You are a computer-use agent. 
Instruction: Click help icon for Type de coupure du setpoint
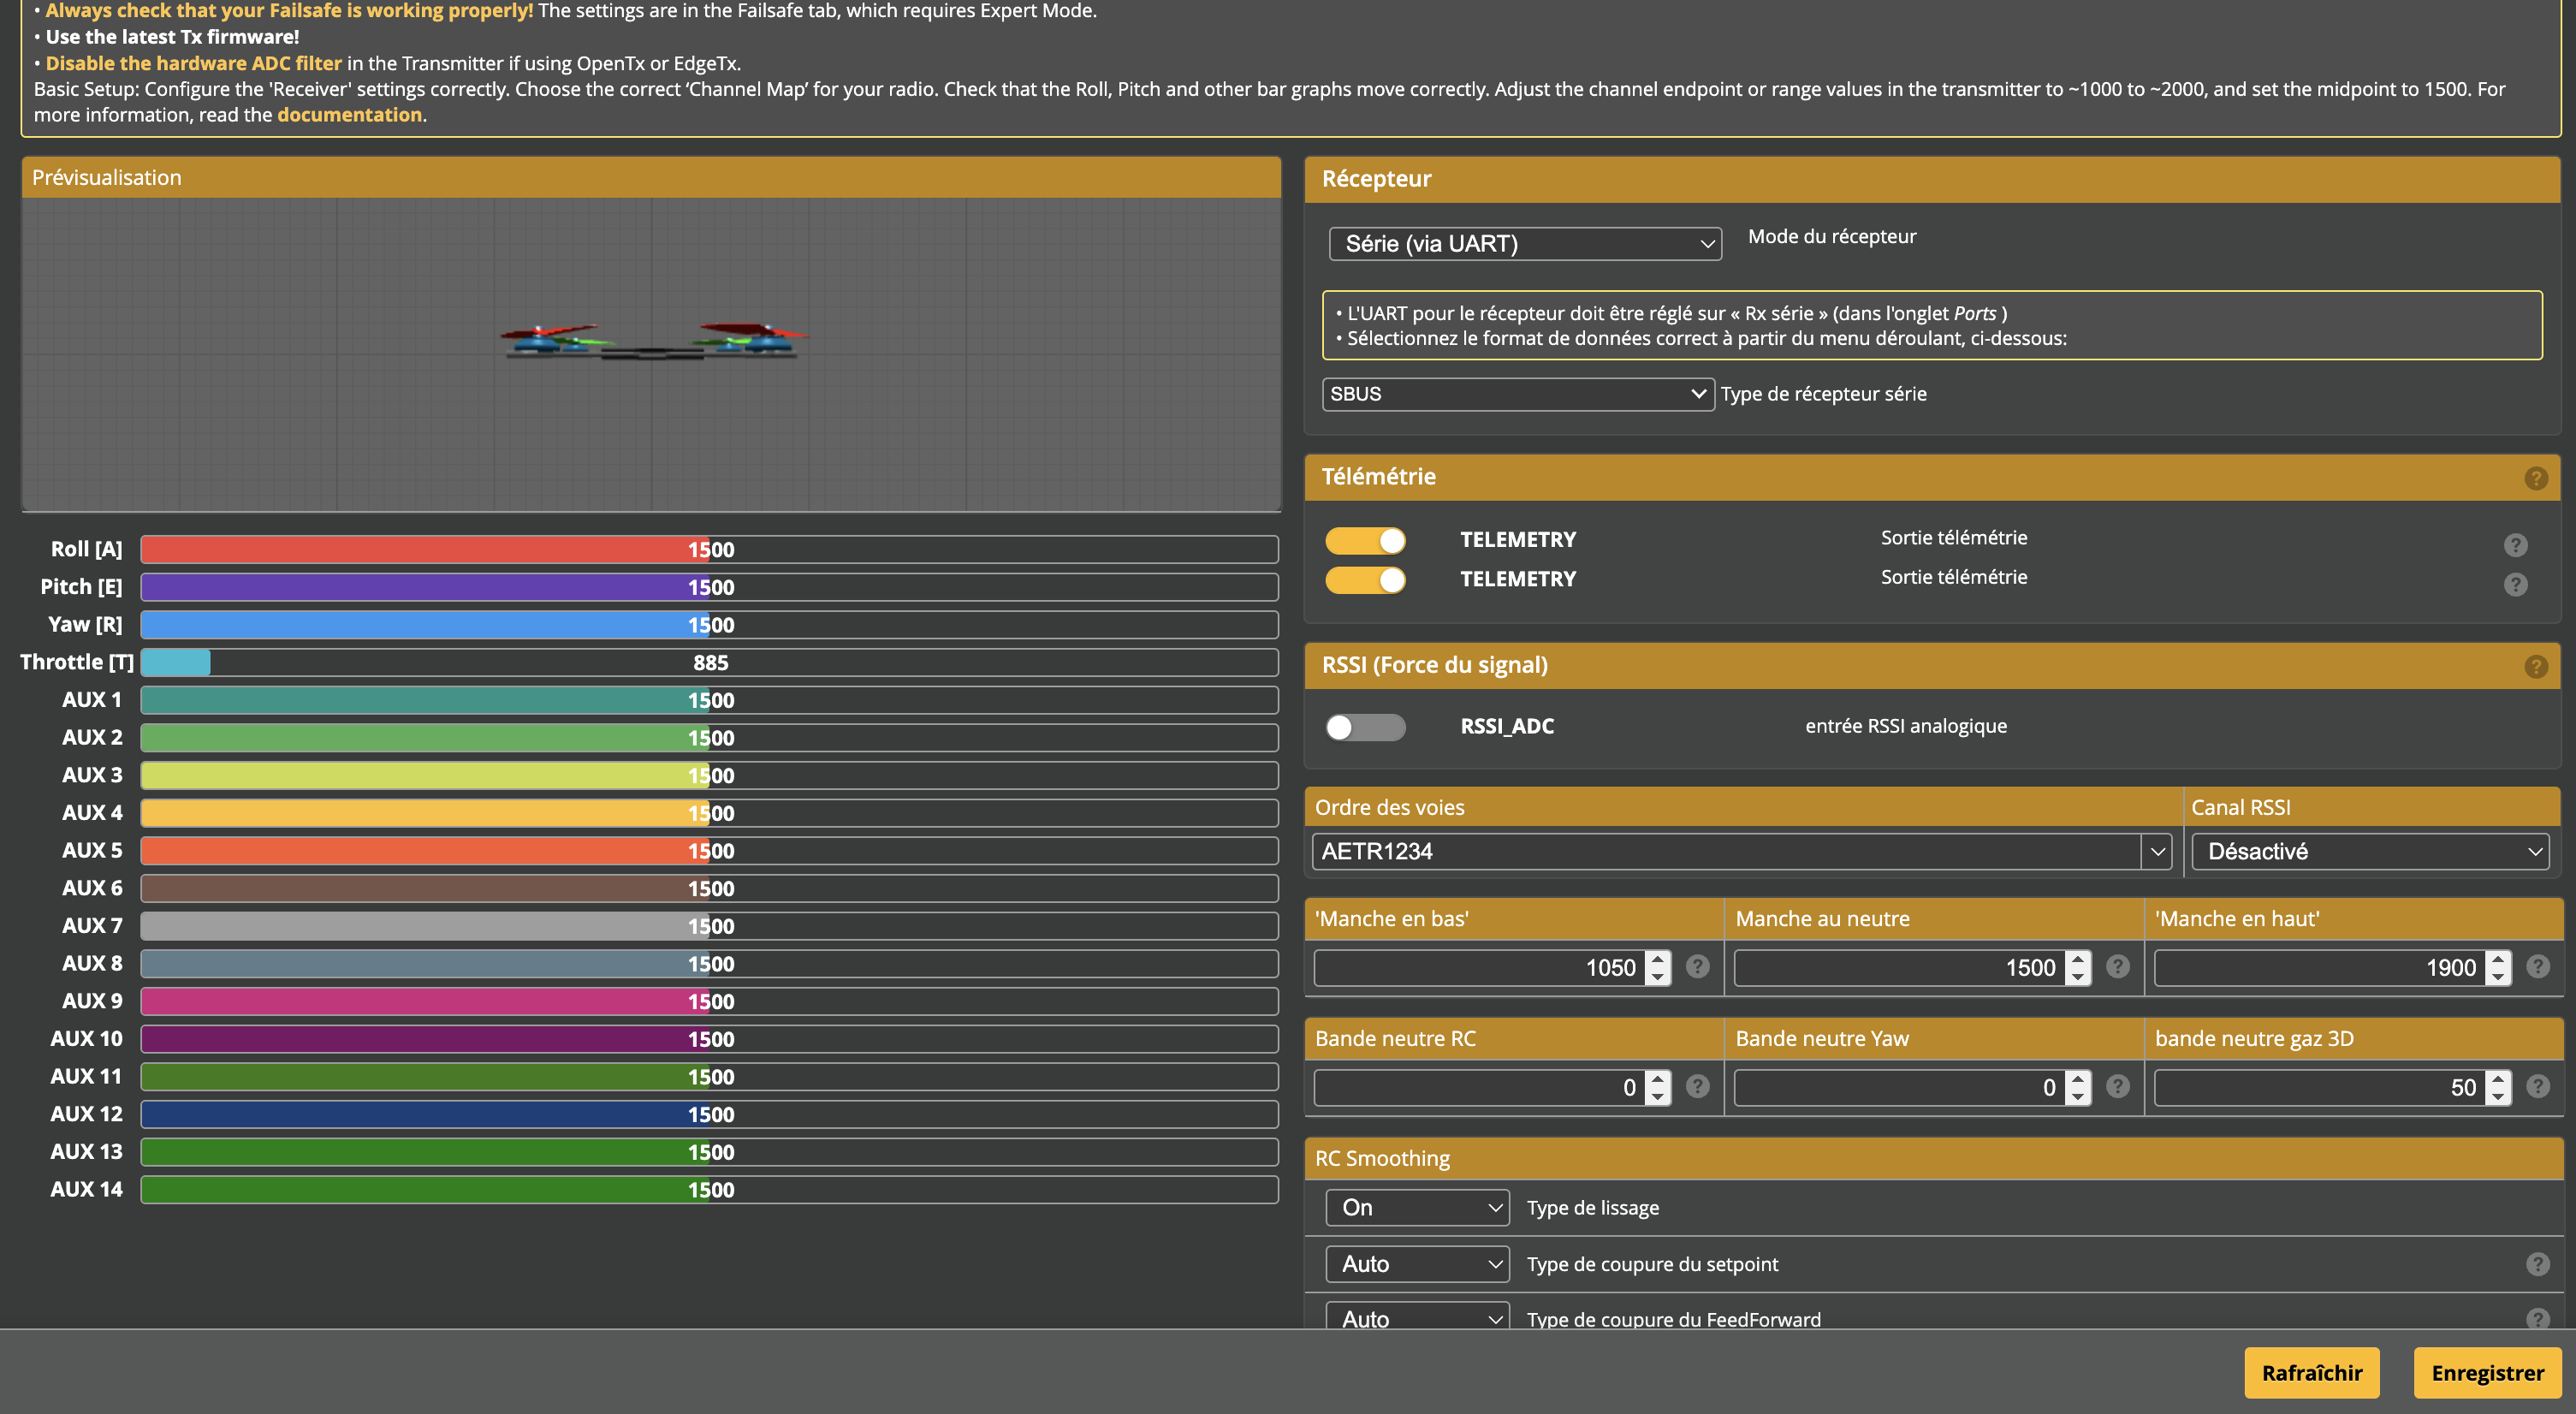(x=2537, y=1264)
